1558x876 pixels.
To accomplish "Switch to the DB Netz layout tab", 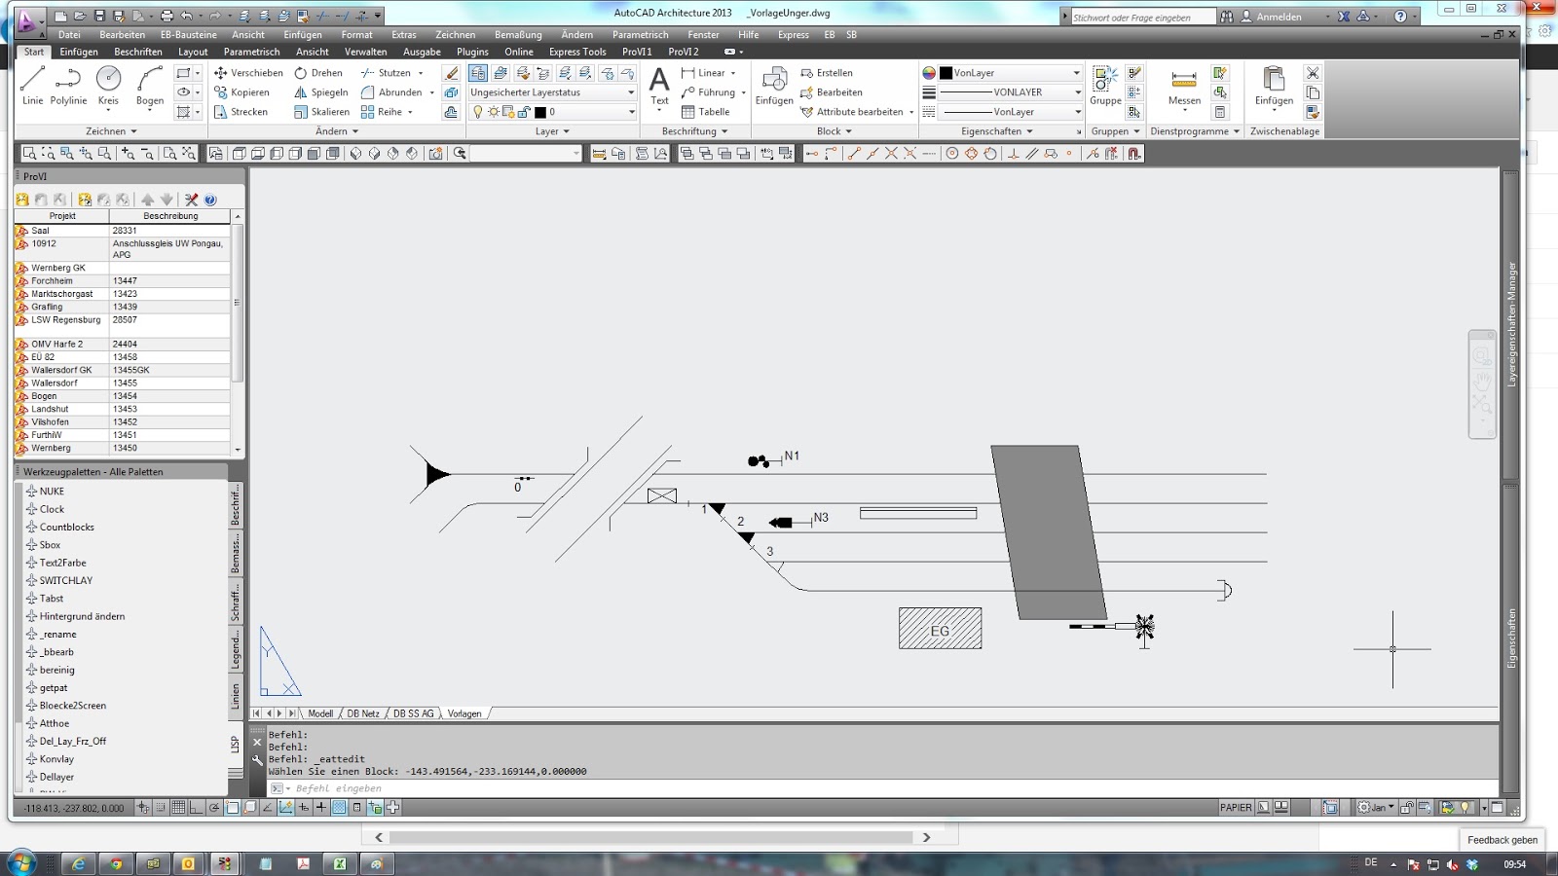I will click(x=363, y=713).
